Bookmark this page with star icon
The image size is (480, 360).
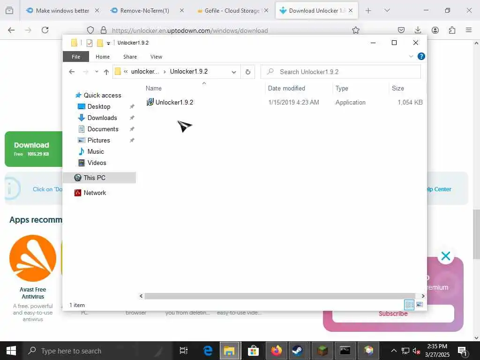click(355, 30)
